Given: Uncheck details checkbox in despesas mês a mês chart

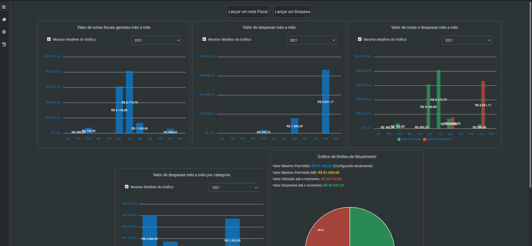Looking at the screenshot, I should [204, 39].
